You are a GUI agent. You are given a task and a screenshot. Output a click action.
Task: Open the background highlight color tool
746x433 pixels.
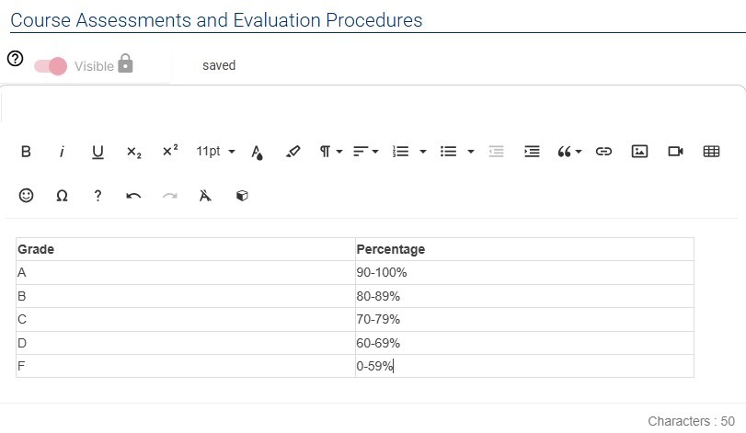[293, 152]
